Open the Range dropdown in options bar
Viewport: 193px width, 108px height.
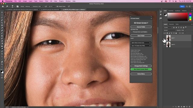pyautogui.click(x=28, y=6)
